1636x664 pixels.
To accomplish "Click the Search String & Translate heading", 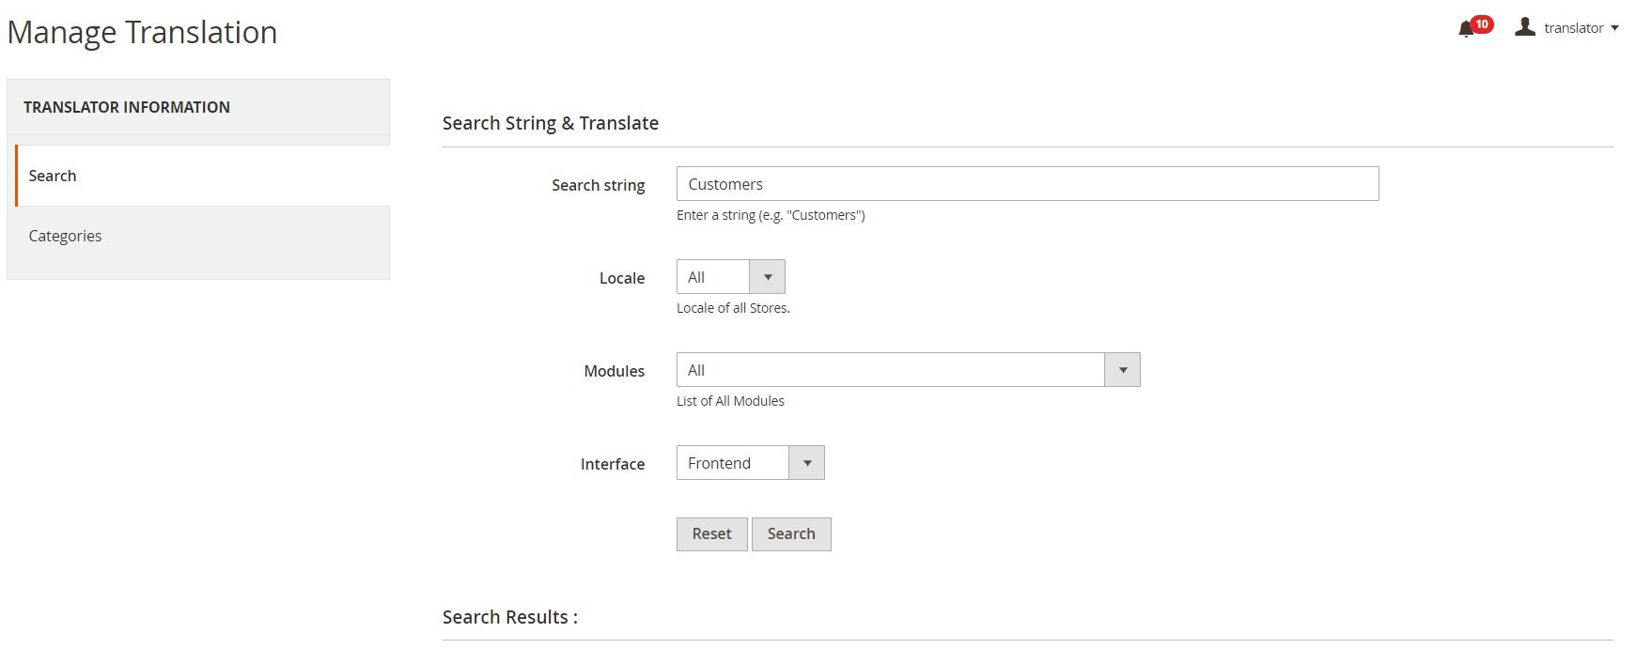I will point(551,123).
